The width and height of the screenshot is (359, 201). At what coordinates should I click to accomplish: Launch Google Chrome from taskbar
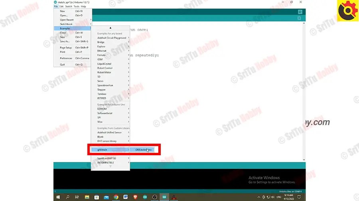click(x=116, y=197)
